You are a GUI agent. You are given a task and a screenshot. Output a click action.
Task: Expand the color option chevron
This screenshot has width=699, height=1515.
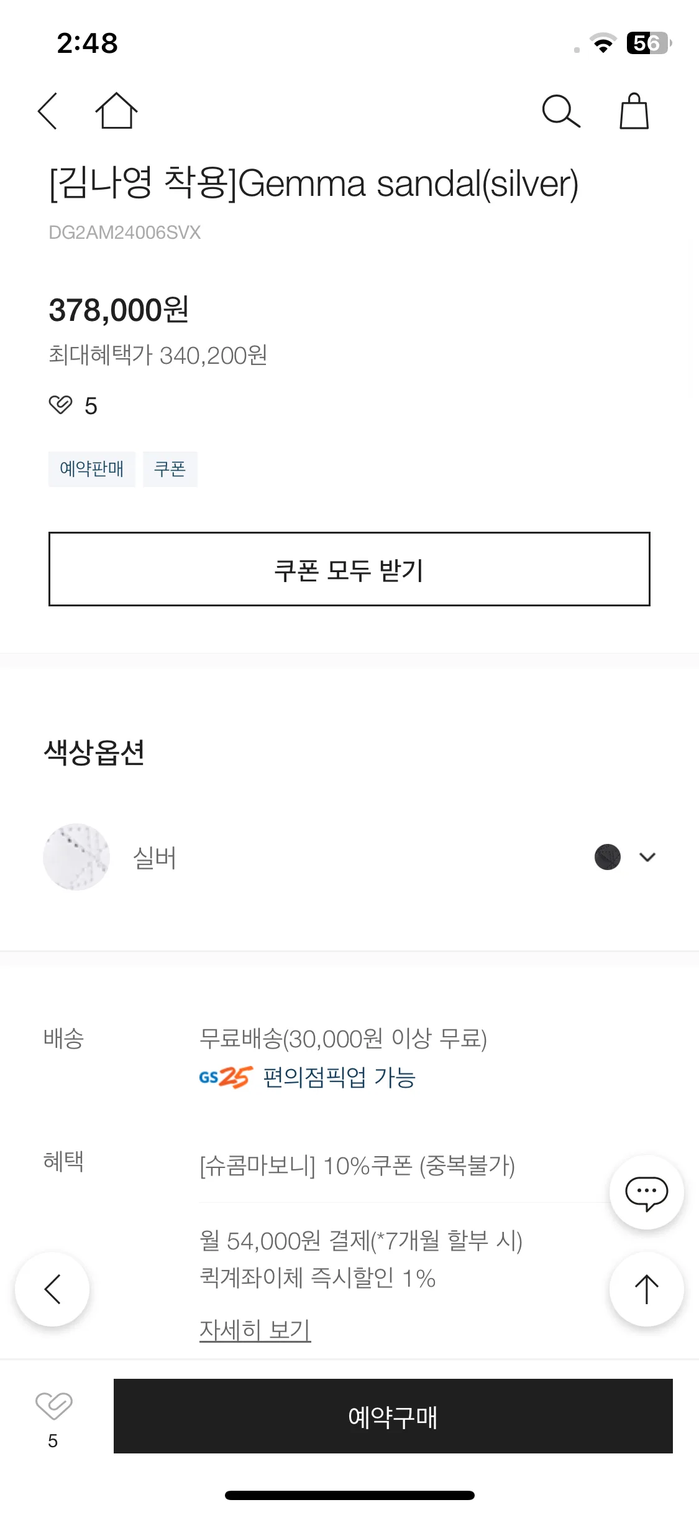pyautogui.click(x=647, y=857)
